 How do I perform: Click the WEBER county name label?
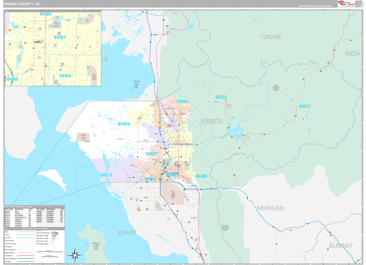(x=212, y=121)
